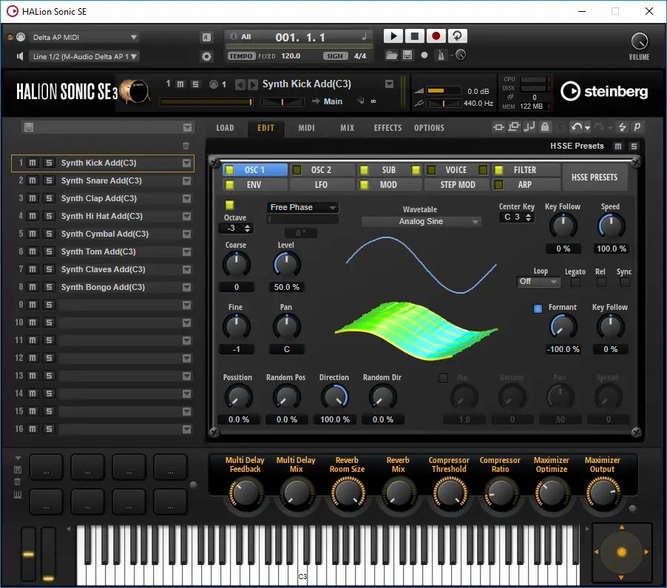
Task: Toggle the Formant blue checkbox
Action: (538, 308)
